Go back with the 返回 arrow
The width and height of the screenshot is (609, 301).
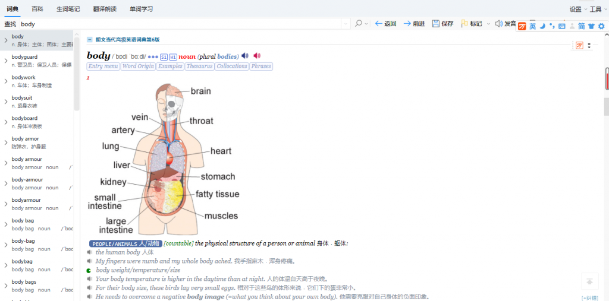coord(385,24)
